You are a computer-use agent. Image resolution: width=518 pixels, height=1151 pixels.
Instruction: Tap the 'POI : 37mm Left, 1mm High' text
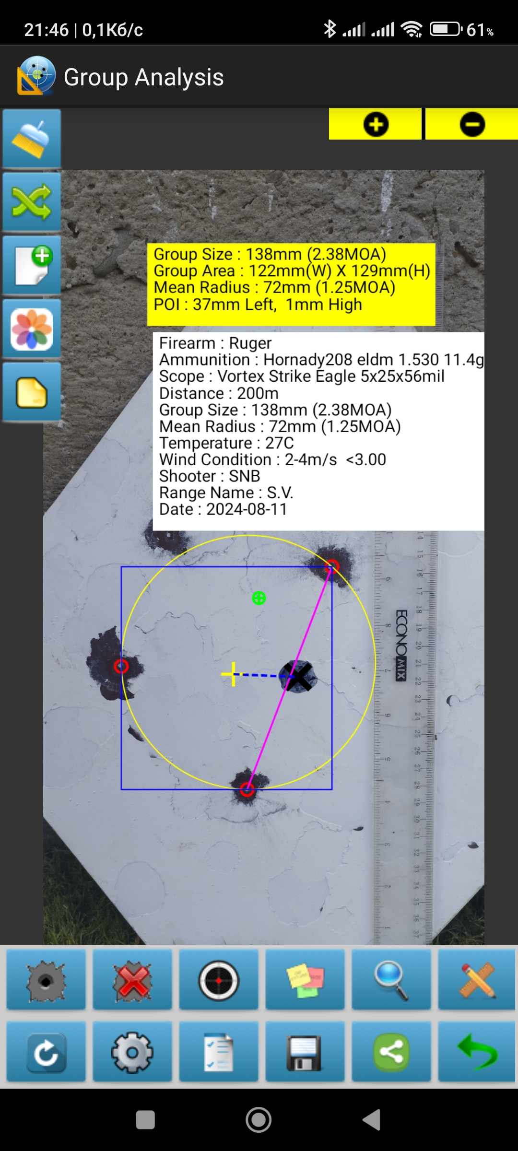pos(258,305)
